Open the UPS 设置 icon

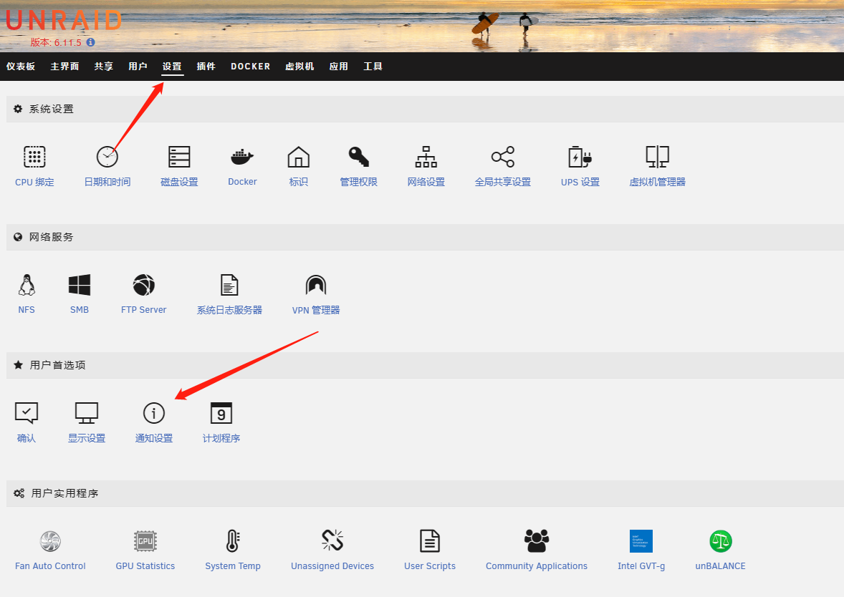(x=580, y=157)
